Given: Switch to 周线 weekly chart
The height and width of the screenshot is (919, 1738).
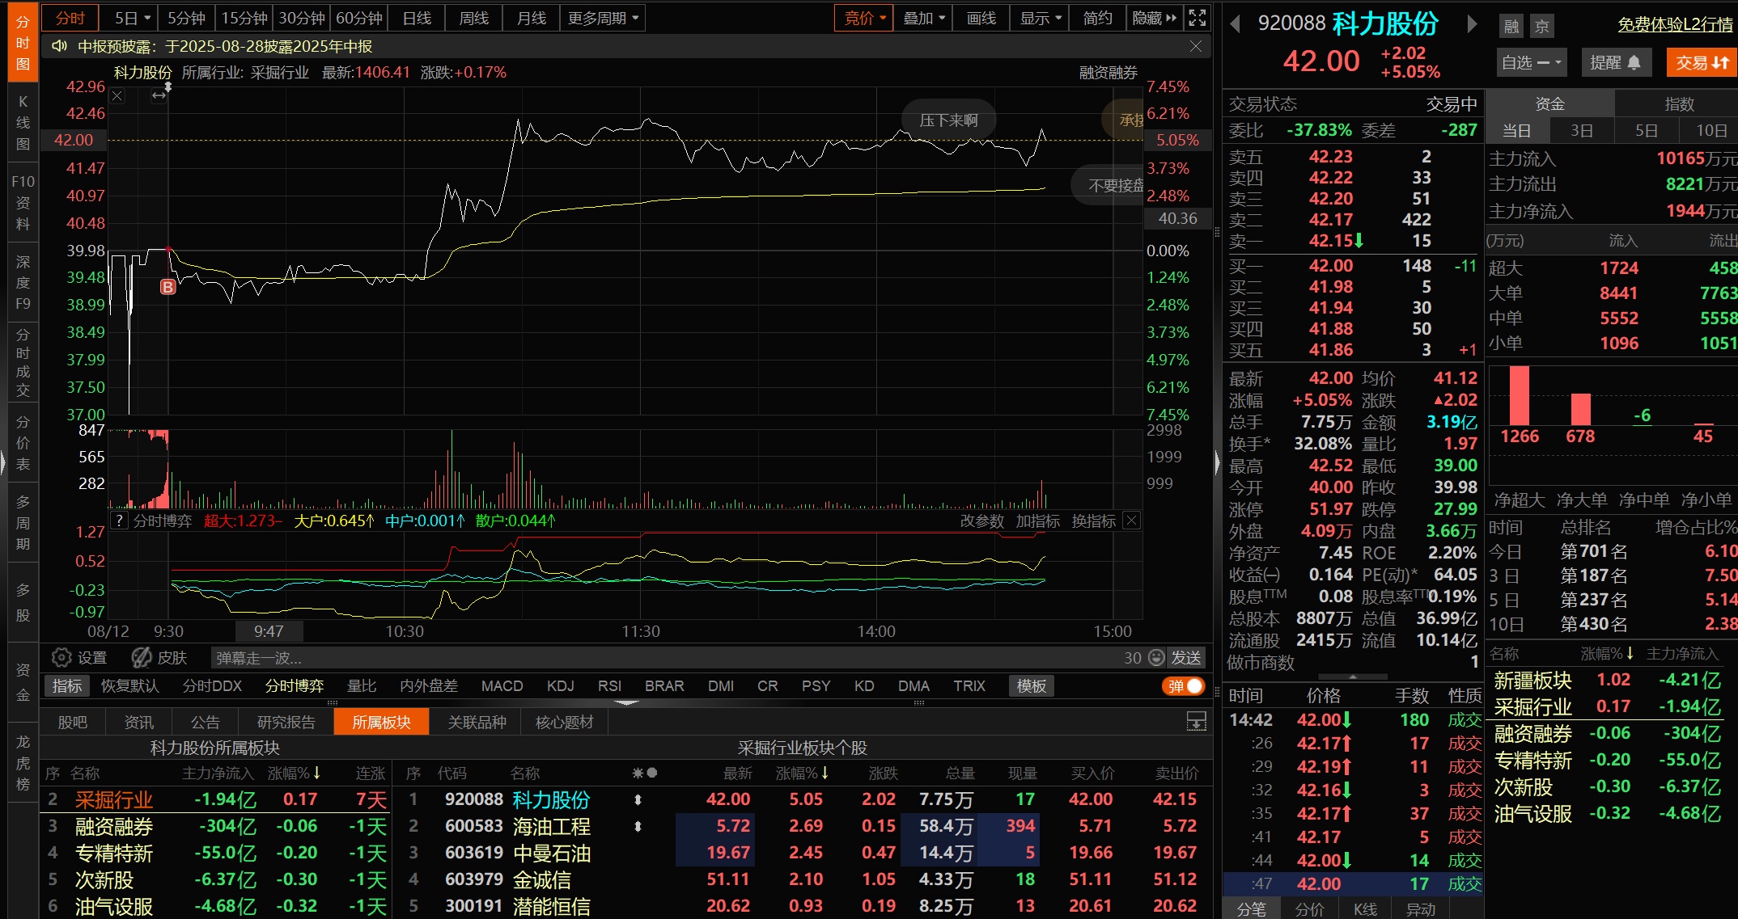Looking at the screenshot, I should [x=473, y=18].
